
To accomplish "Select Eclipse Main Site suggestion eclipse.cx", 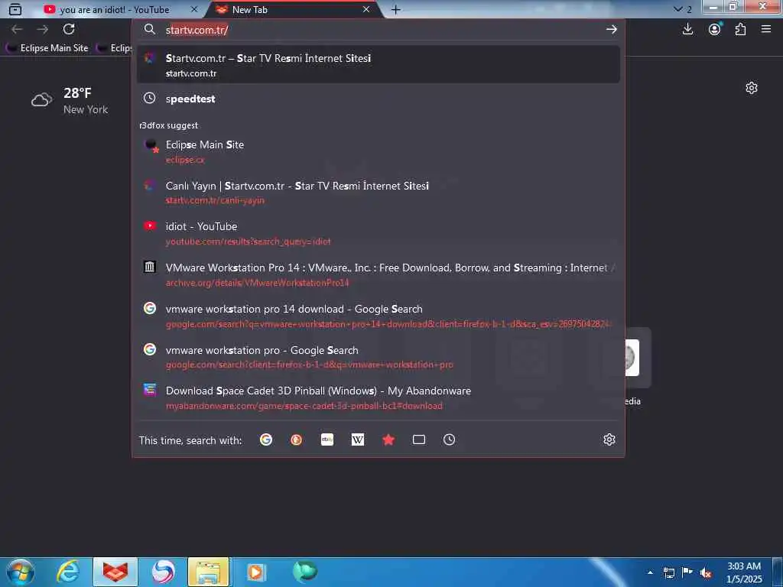I will point(379,152).
